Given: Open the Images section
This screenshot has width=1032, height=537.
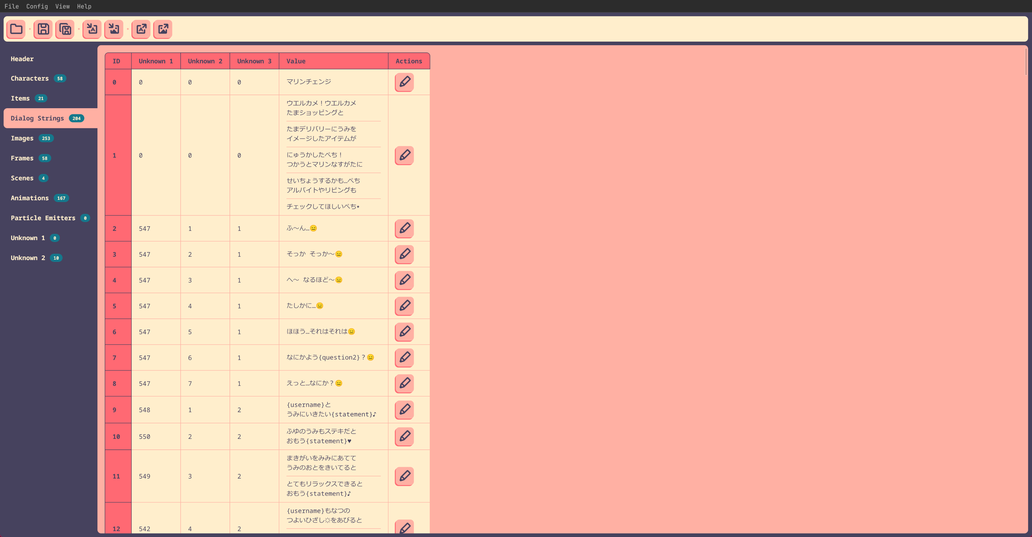Looking at the screenshot, I should coord(51,138).
